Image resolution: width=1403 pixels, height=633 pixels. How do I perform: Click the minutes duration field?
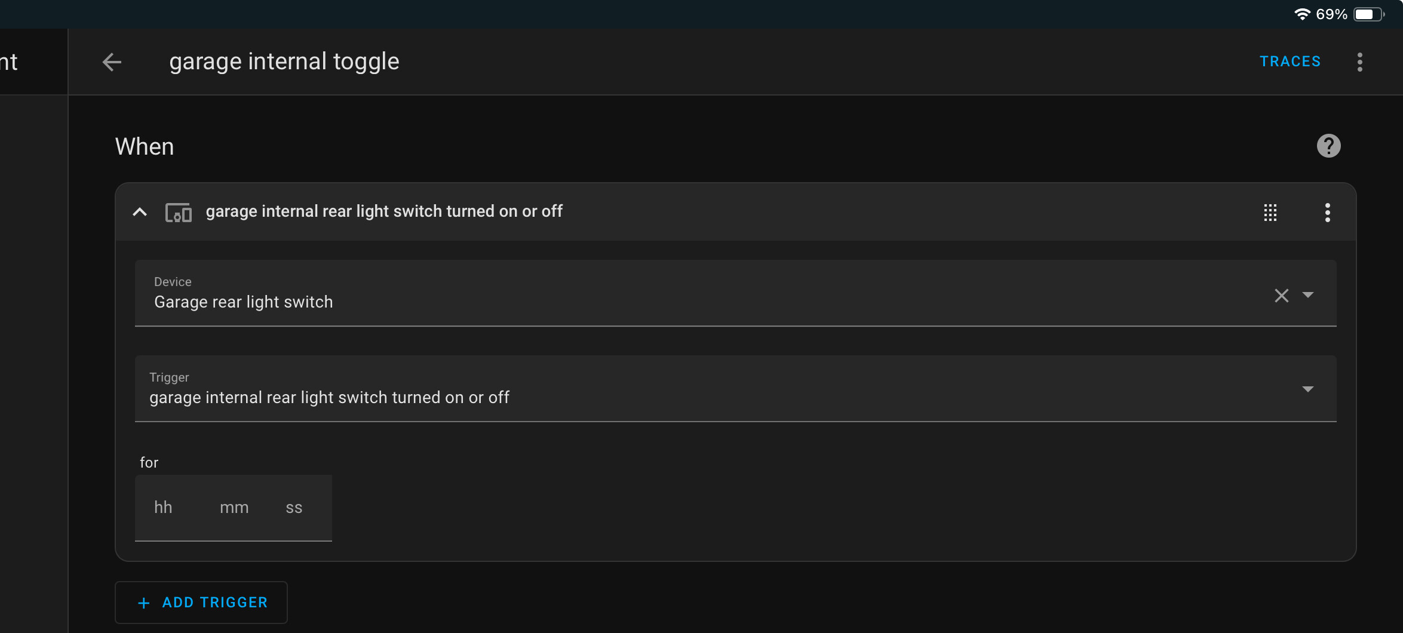(x=234, y=508)
